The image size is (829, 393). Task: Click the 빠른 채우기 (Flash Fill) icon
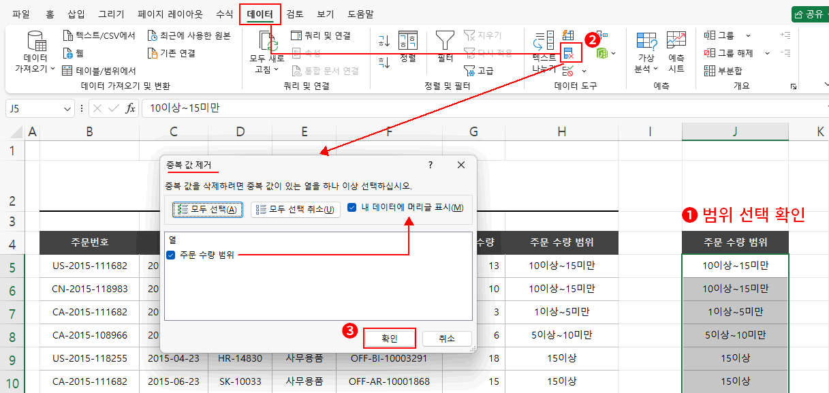coord(569,35)
